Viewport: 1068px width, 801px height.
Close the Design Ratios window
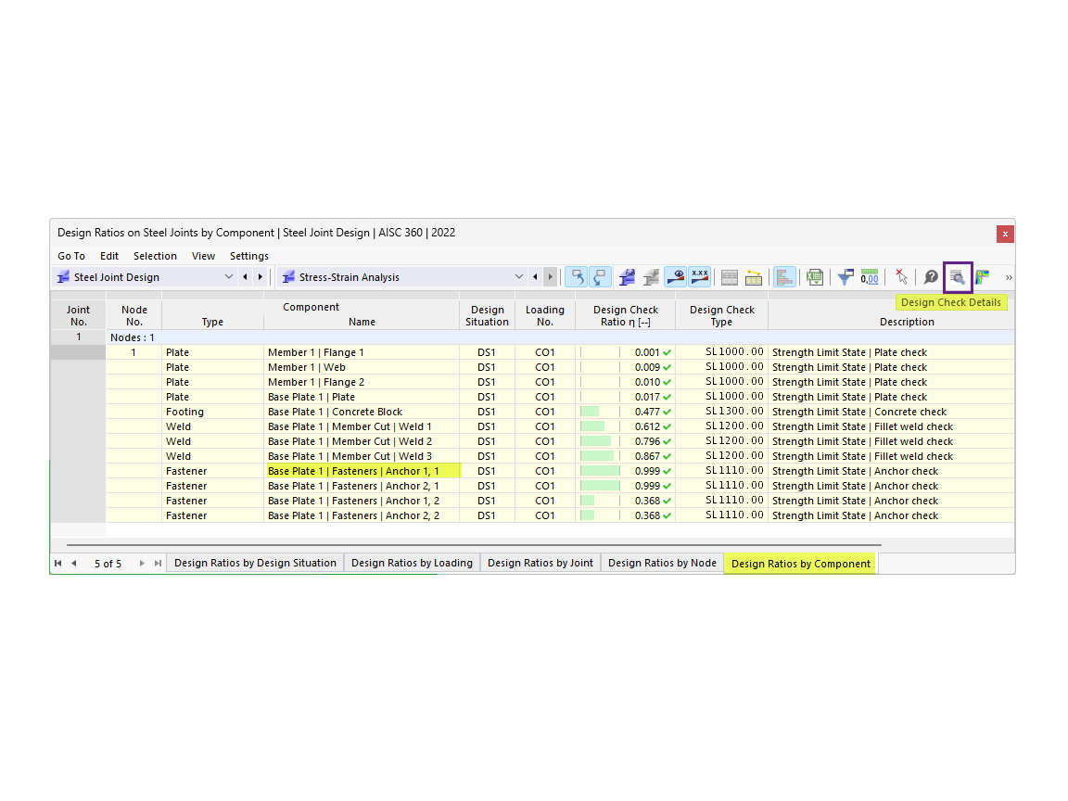coord(1005,234)
